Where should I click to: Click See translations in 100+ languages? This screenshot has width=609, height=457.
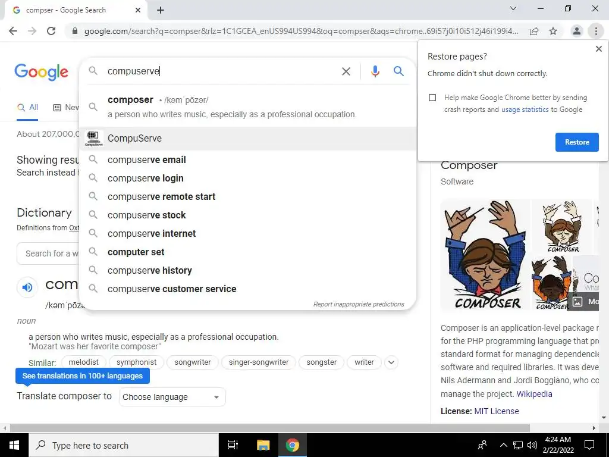click(82, 376)
